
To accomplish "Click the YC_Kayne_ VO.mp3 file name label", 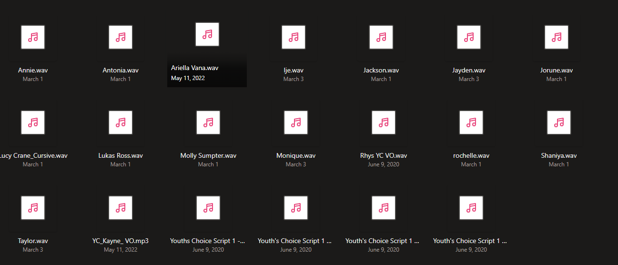I will click(x=121, y=241).
